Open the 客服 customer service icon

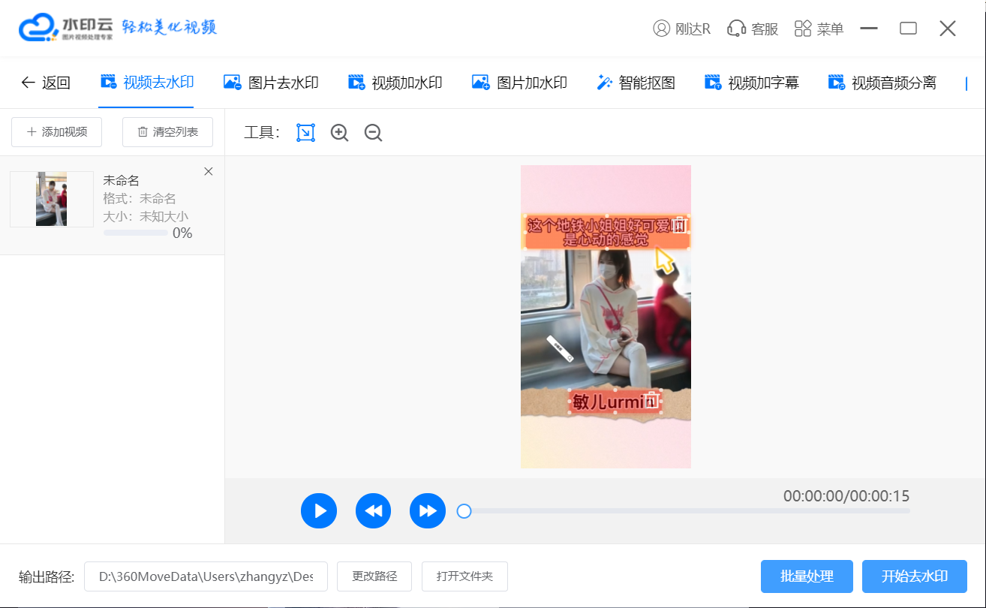(x=753, y=29)
